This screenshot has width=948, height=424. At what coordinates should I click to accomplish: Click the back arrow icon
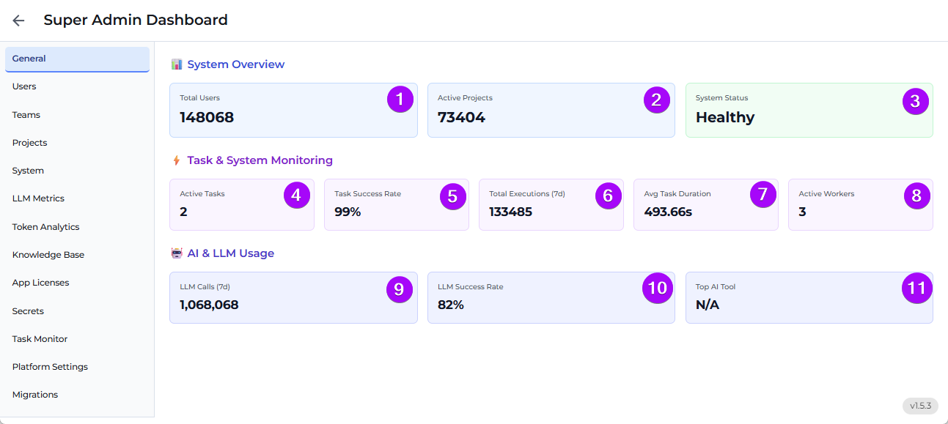(18, 21)
